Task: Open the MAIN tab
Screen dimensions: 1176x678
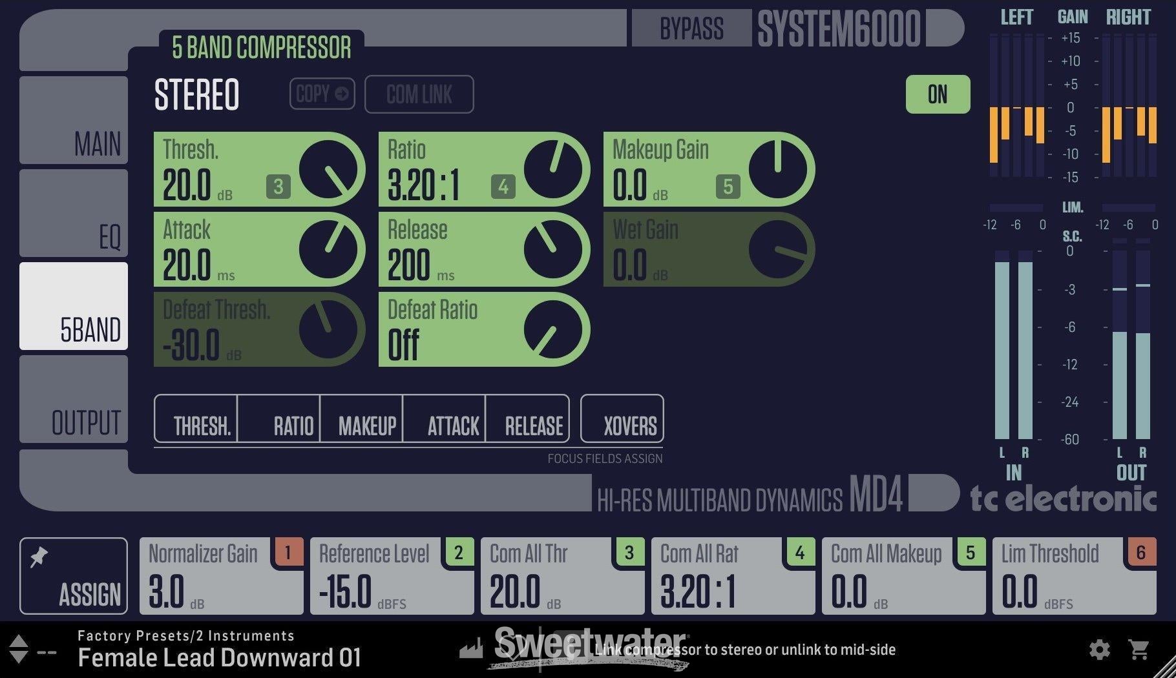Action: (x=74, y=120)
